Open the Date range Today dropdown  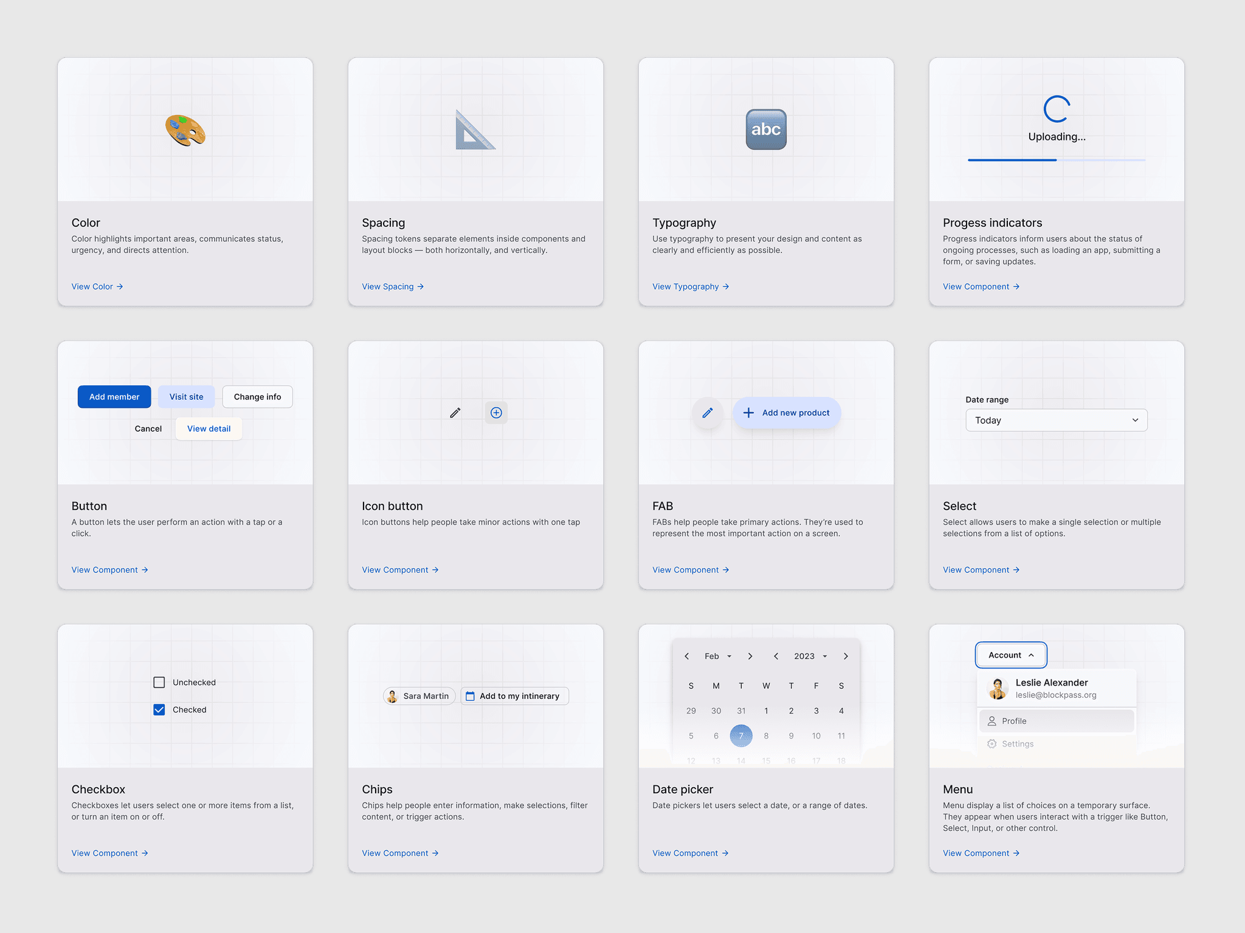pos(1056,420)
